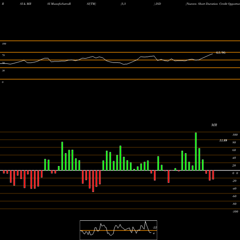
Task: Click the ") JSD" ticker symbol text
Action: point(157,4)
